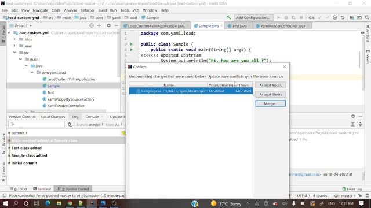Click the Stop square icon in toolbar
Viewport: 371px width, 208px height.
301,18
